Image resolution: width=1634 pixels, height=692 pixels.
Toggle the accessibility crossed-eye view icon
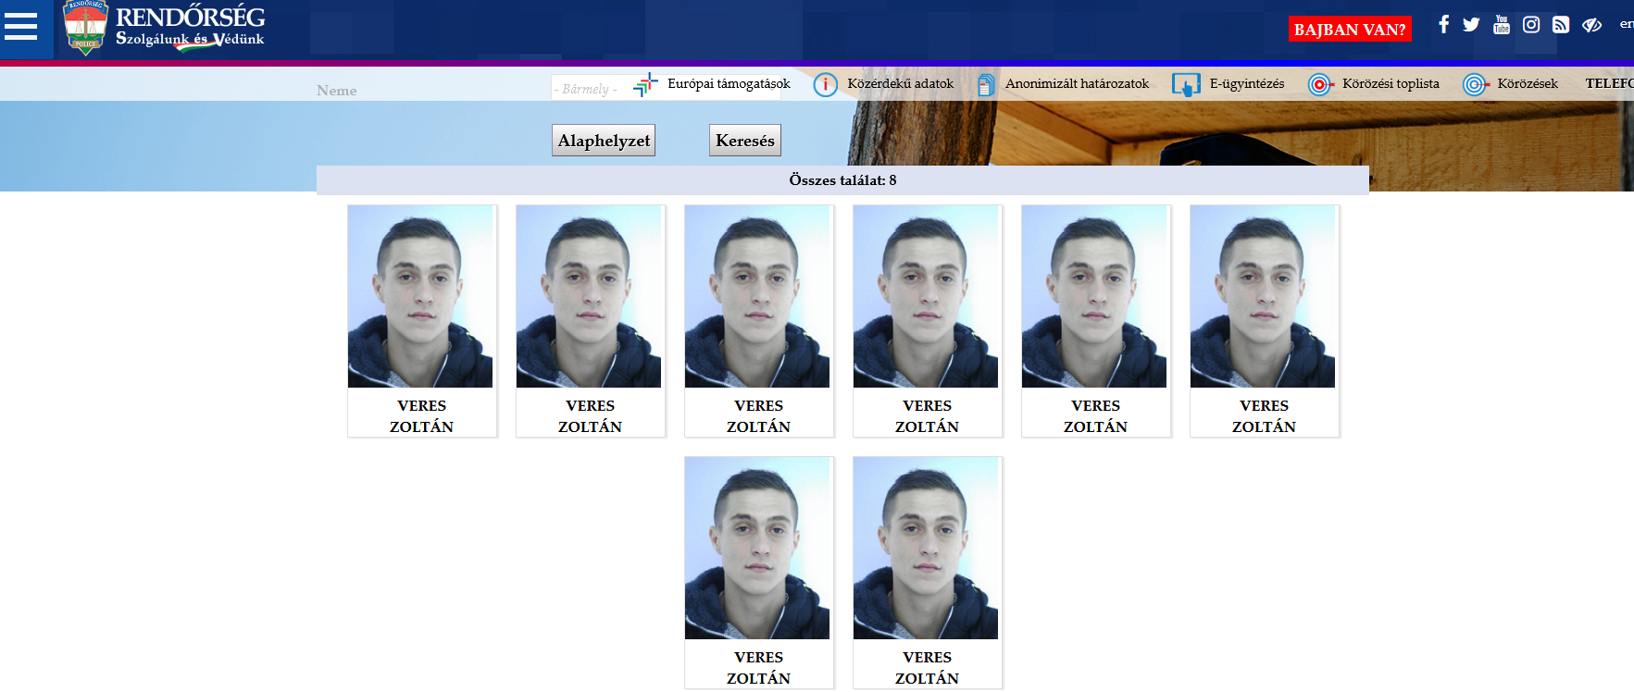1591,25
